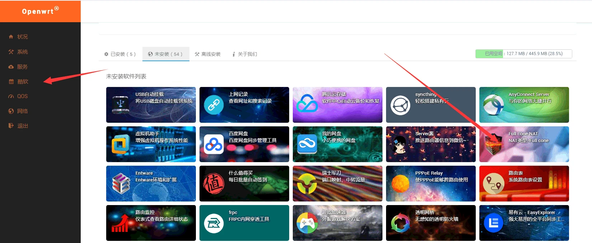The width and height of the screenshot is (592, 243).
Task: Click the USB自动挂载 app icon
Action: click(121, 105)
